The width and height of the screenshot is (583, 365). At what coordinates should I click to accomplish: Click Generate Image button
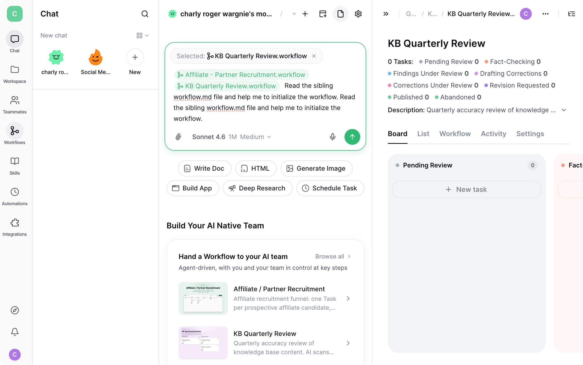[x=316, y=168]
